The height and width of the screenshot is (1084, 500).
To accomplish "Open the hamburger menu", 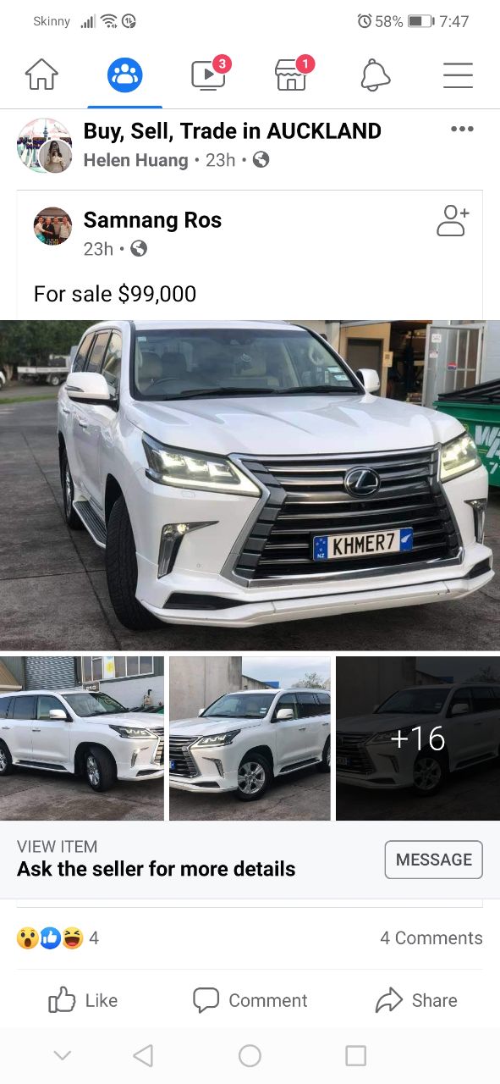I will (x=458, y=75).
